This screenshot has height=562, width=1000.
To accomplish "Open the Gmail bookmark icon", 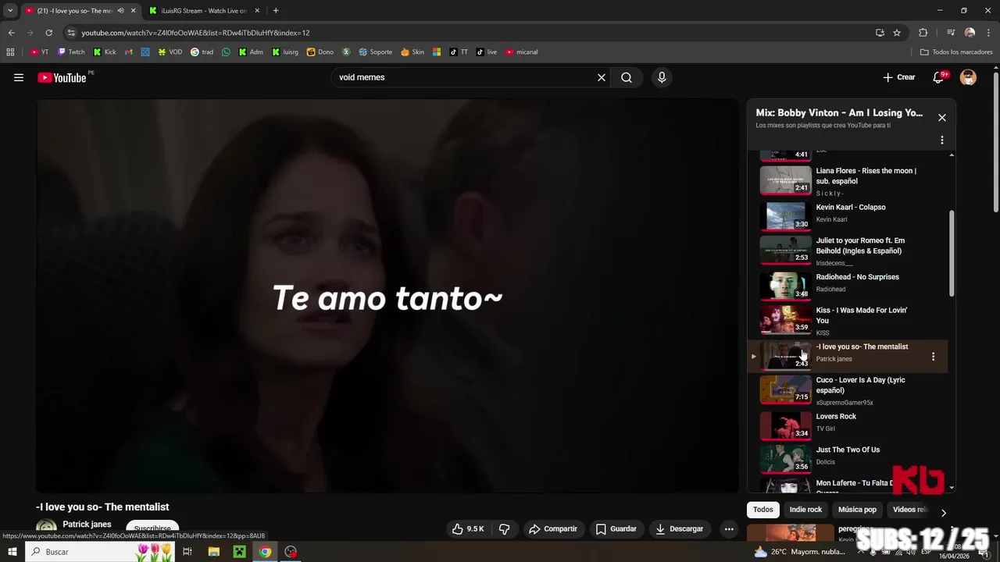I will (129, 52).
